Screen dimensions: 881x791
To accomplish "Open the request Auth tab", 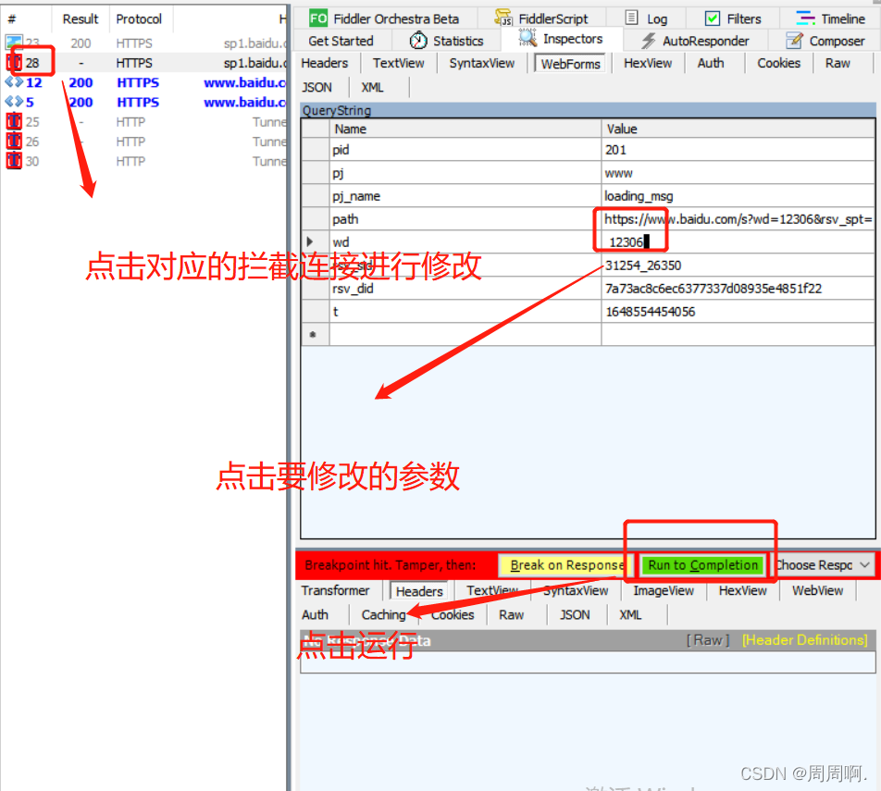I will pyautogui.click(x=711, y=63).
